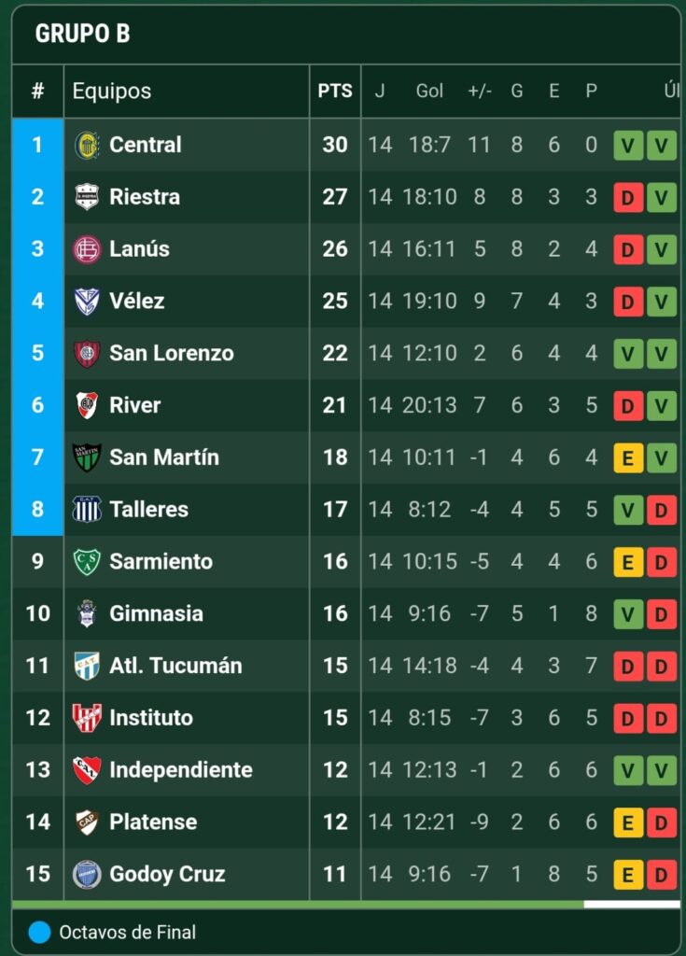Click the Independiente club shield
This screenshot has height=956, width=686.
pyautogui.click(x=87, y=770)
